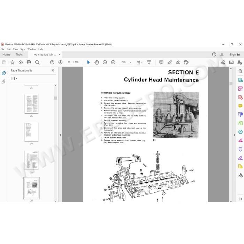Click the Save file icon

[4, 62]
